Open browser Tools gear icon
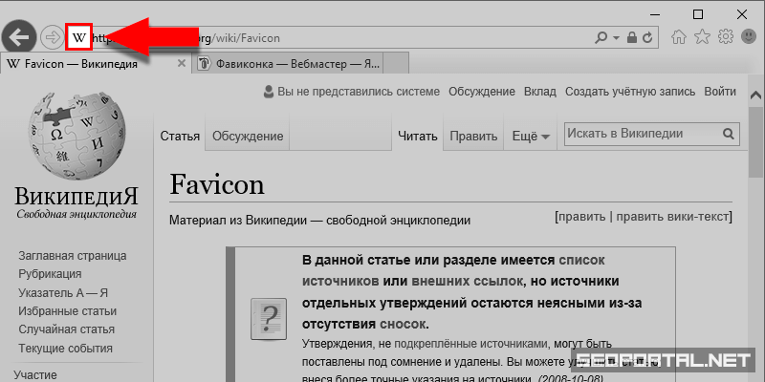 pos(726,38)
